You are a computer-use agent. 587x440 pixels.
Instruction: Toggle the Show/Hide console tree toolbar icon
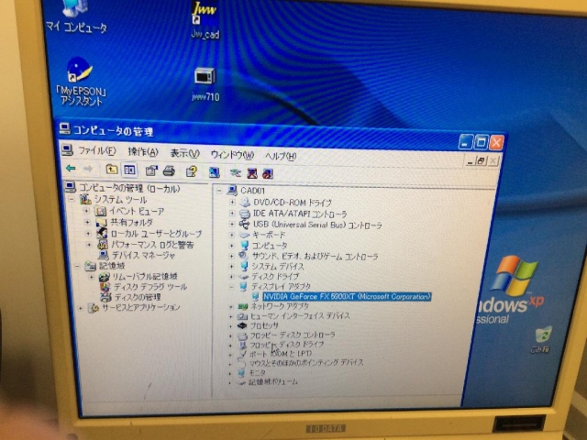[129, 170]
